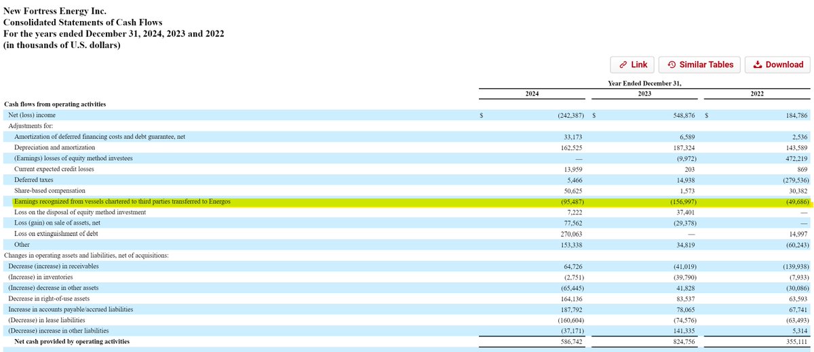The width and height of the screenshot is (814, 352).
Task: Select the 'Other' adjustments row label
Action: [22, 244]
